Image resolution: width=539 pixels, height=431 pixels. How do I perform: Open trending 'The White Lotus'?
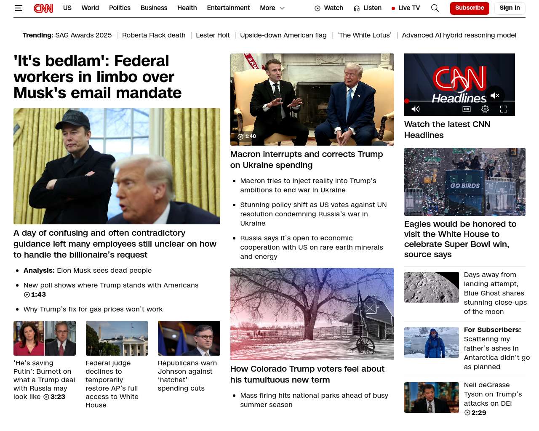tap(364, 35)
